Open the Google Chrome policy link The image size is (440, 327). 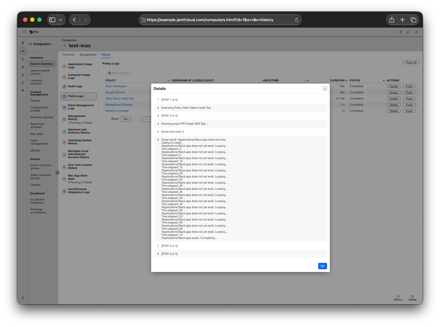click(115, 92)
